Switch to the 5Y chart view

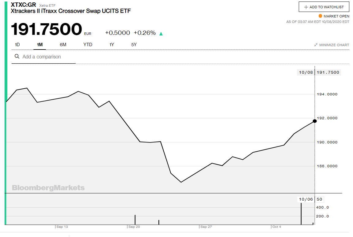pyautogui.click(x=134, y=45)
